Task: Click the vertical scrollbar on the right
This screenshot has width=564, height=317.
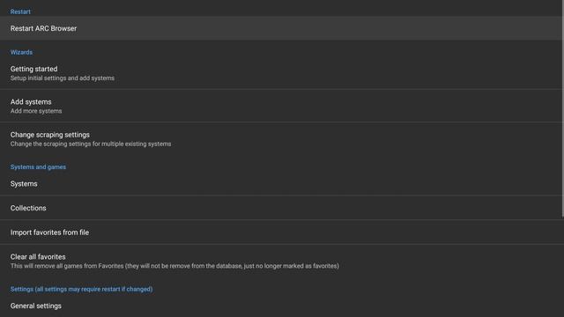Action: [563, 108]
